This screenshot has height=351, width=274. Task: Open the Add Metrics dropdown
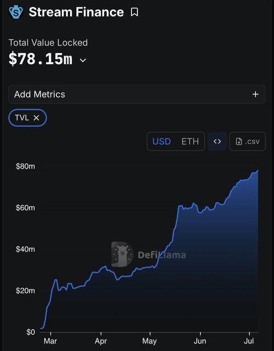137,94
